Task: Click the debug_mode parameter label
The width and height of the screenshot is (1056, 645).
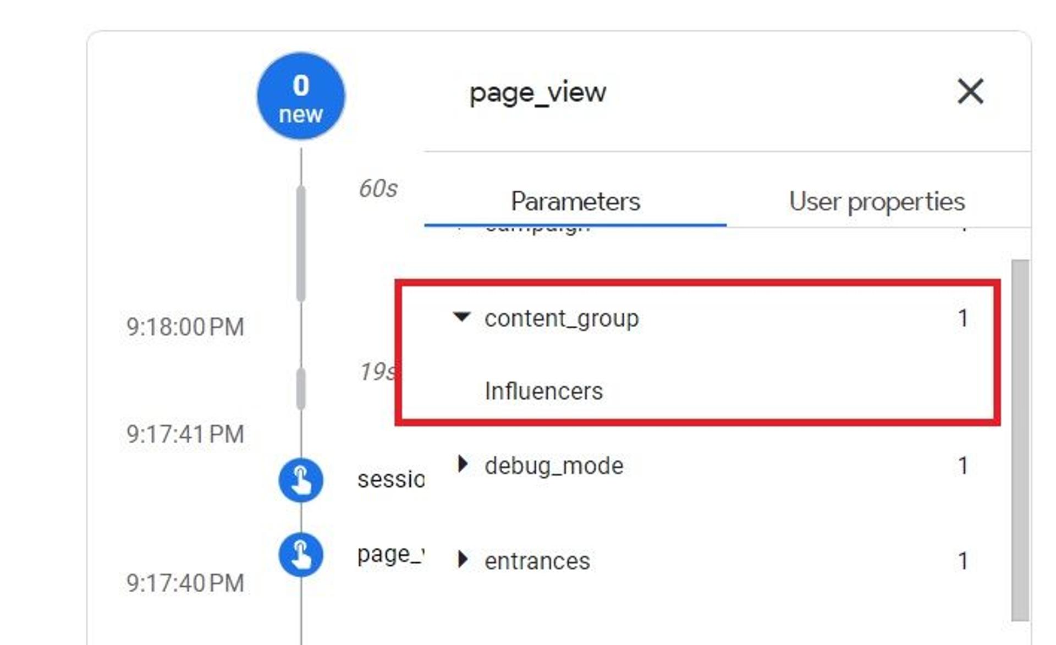Action: coord(553,466)
